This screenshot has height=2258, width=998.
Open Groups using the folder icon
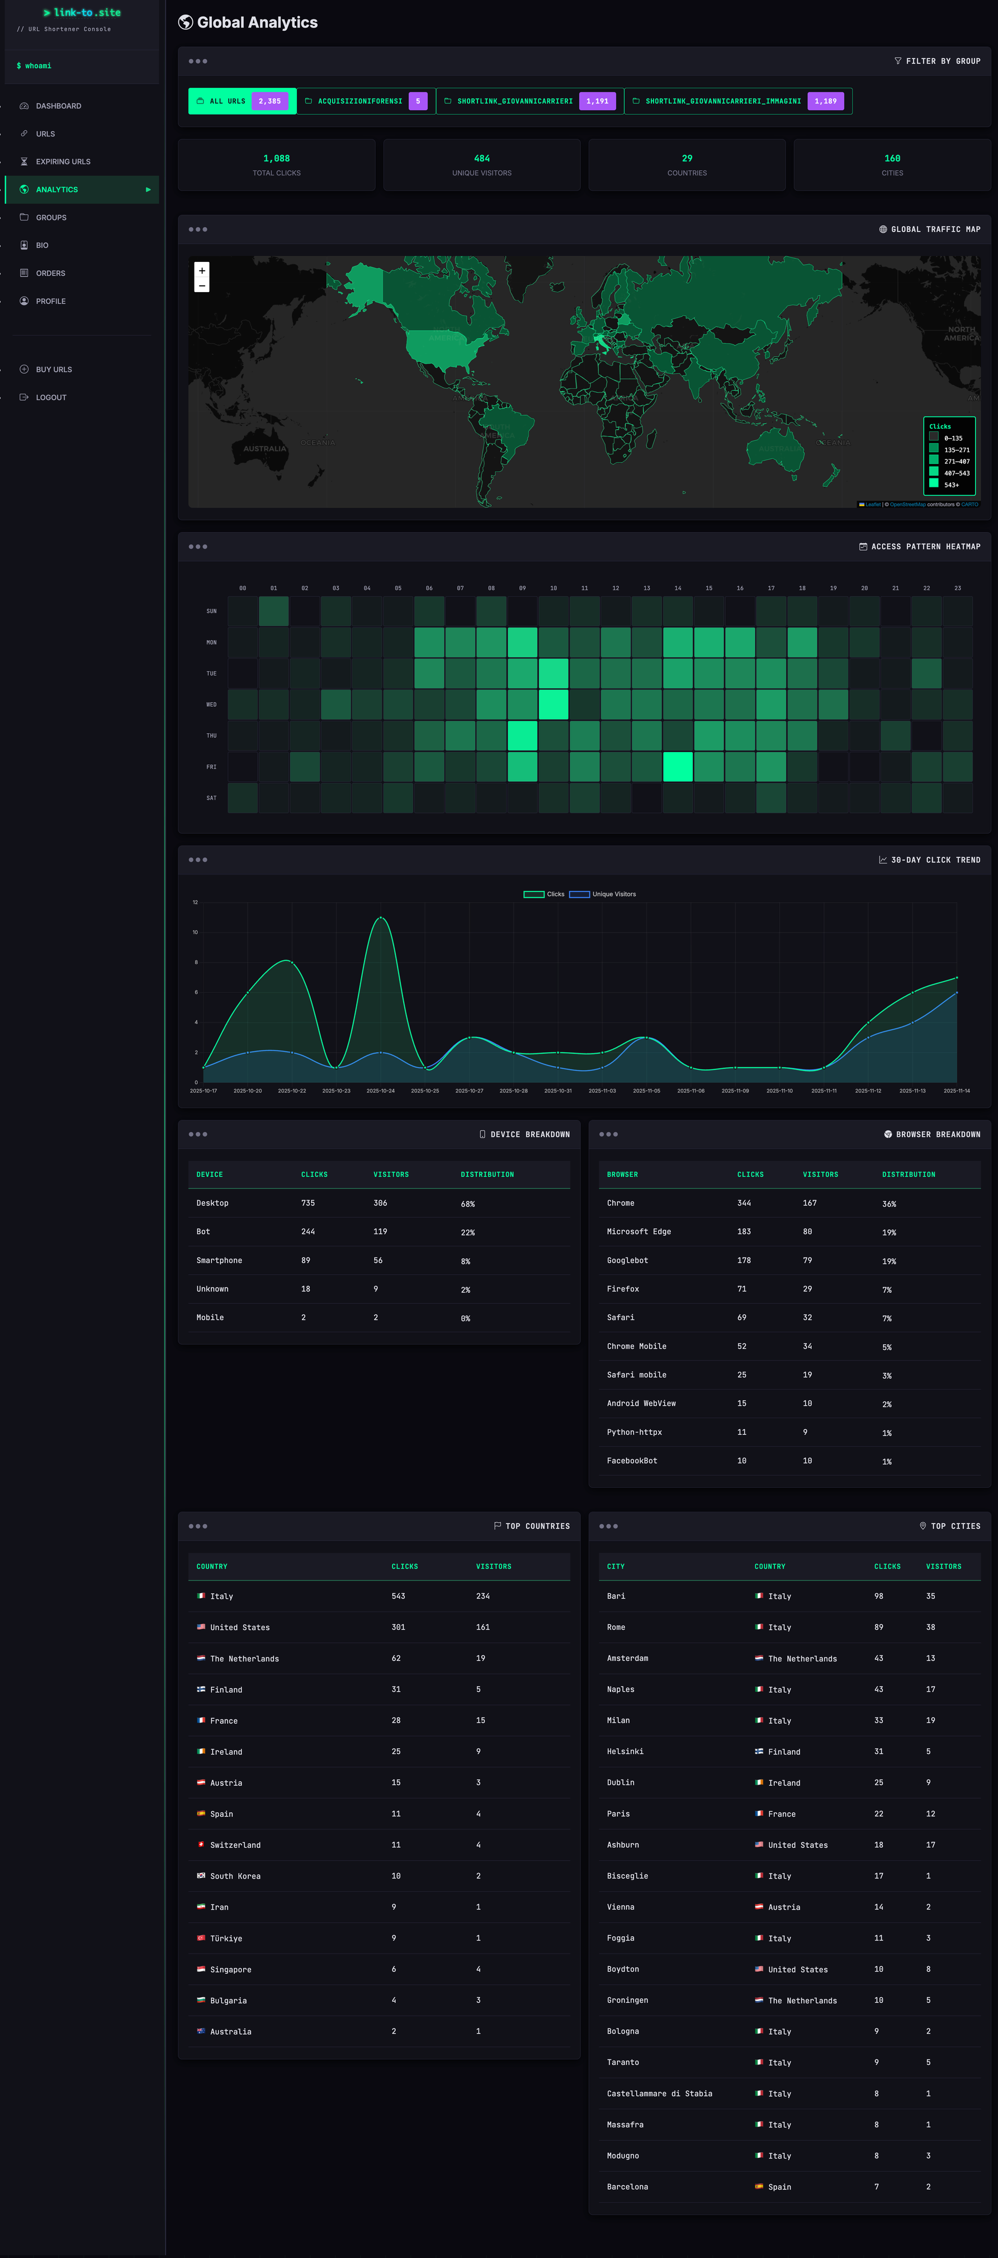[23, 217]
